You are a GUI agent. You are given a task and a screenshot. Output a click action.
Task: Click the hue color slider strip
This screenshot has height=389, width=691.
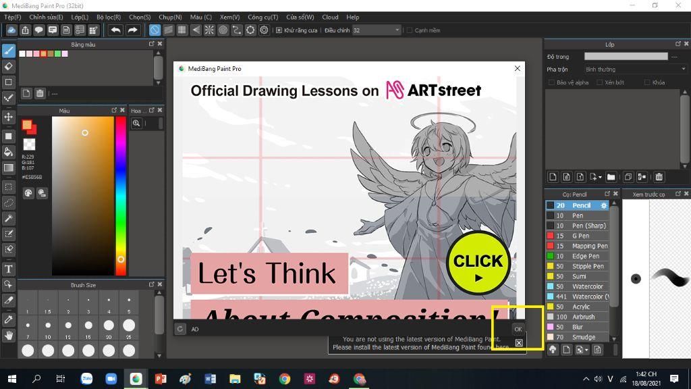pyautogui.click(x=121, y=196)
